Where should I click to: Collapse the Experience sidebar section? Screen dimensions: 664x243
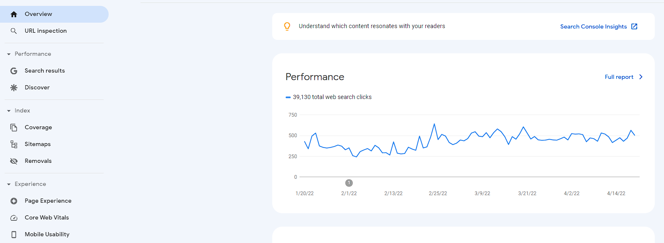9,184
